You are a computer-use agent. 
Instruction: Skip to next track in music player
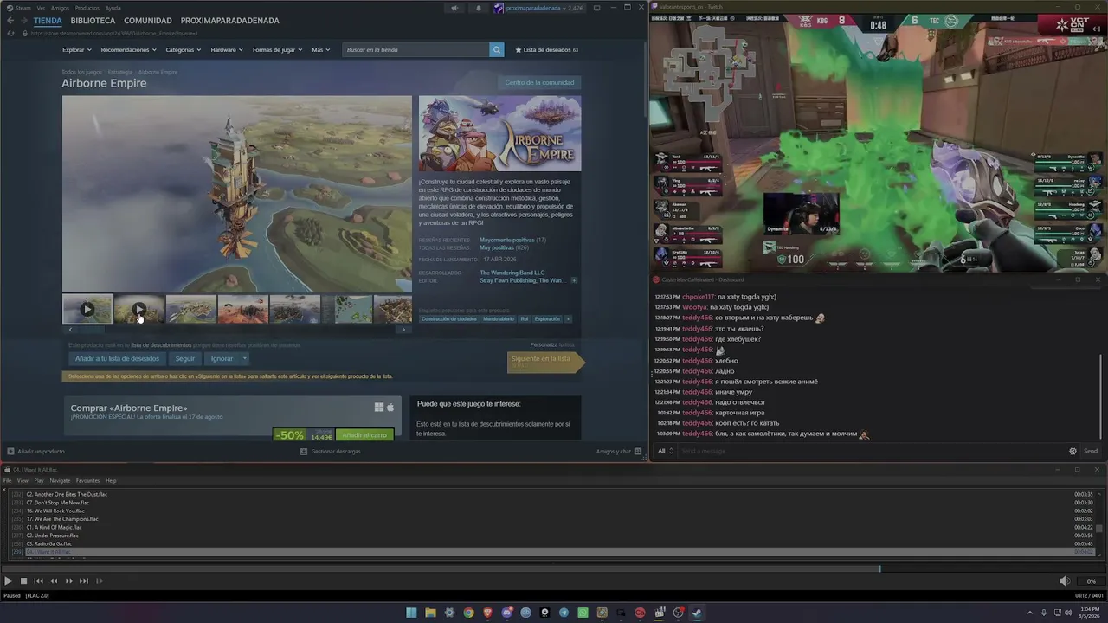pos(84,581)
